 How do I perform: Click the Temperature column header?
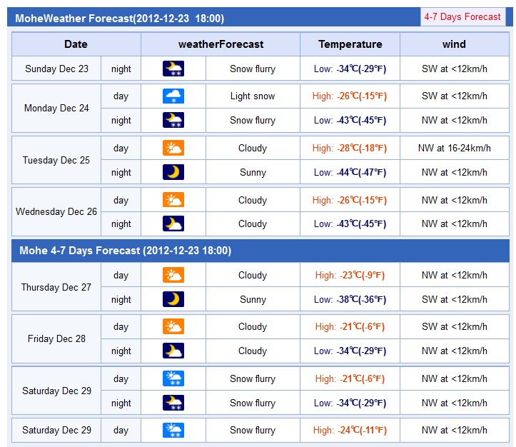click(x=350, y=44)
